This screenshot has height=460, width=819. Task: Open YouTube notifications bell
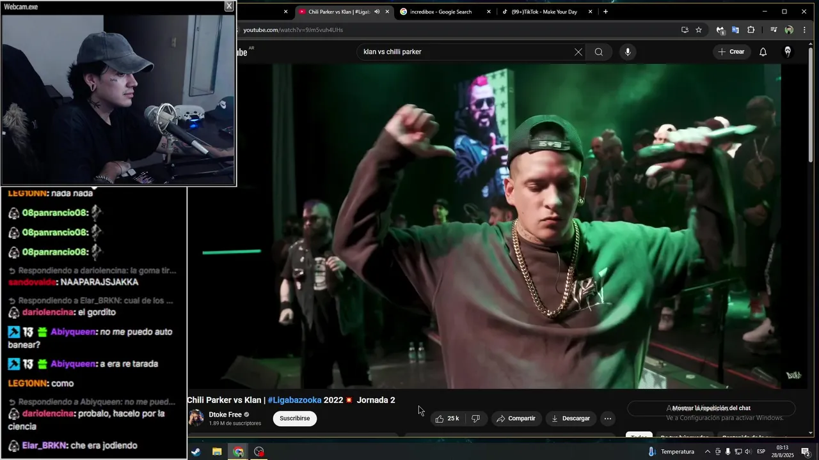click(763, 52)
